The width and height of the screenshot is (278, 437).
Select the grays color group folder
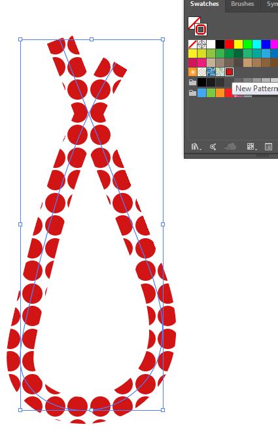[x=192, y=82]
